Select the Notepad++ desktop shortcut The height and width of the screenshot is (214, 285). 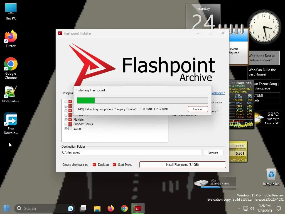coord(11,94)
